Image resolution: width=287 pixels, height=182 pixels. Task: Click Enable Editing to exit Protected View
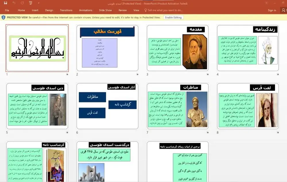(173, 17)
